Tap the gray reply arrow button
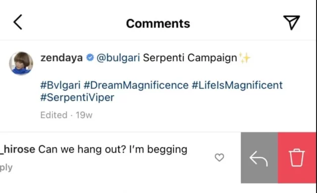This screenshot has width=317, height=193. [x=259, y=158]
